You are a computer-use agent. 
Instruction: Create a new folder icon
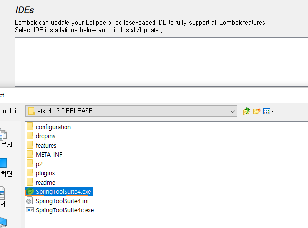[x=257, y=111]
